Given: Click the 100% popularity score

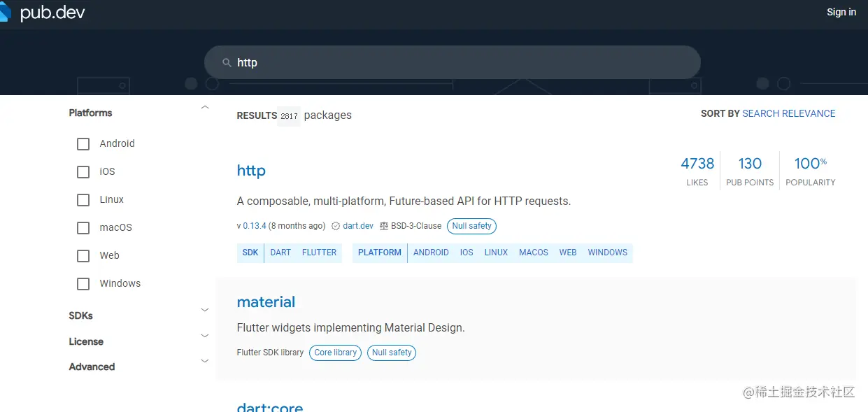Looking at the screenshot, I should [x=811, y=164].
